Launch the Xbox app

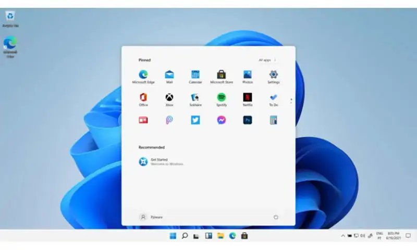(169, 99)
